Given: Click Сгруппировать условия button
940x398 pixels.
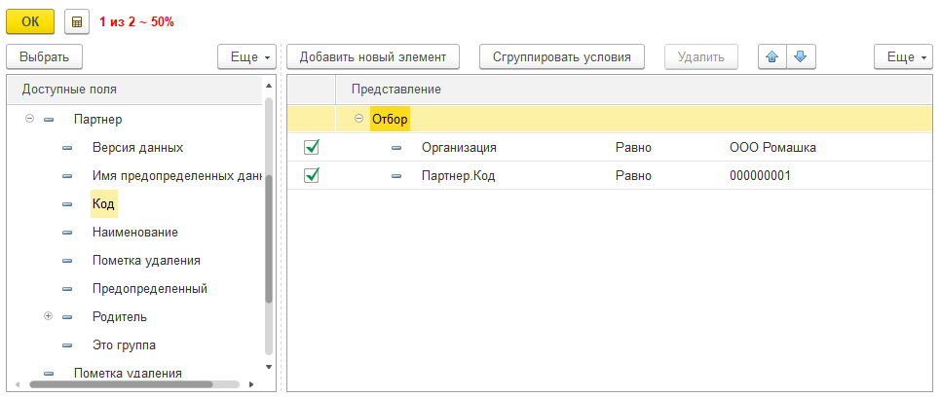Looking at the screenshot, I should pyautogui.click(x=562, y=56).
